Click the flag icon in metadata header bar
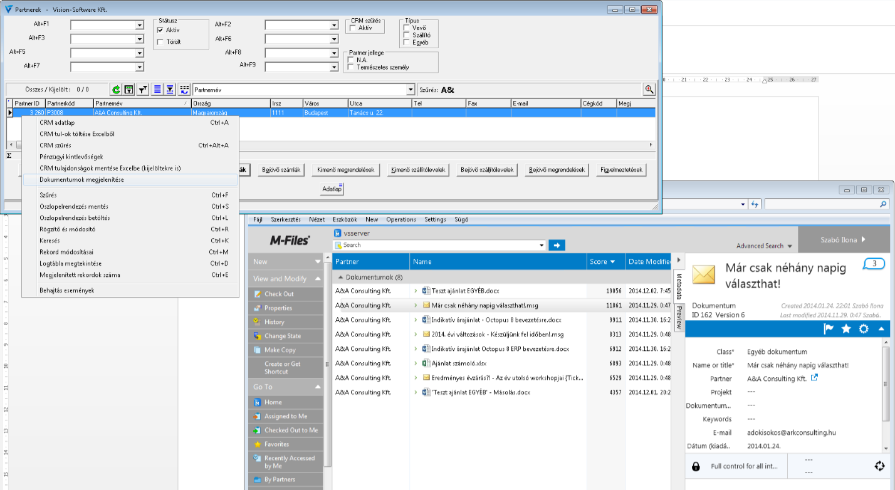 click(829, 329)
